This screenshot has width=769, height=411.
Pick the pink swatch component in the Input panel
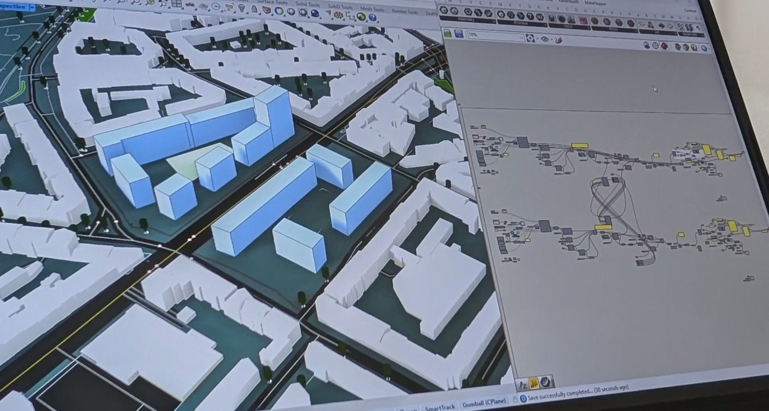tap(583, 20)
